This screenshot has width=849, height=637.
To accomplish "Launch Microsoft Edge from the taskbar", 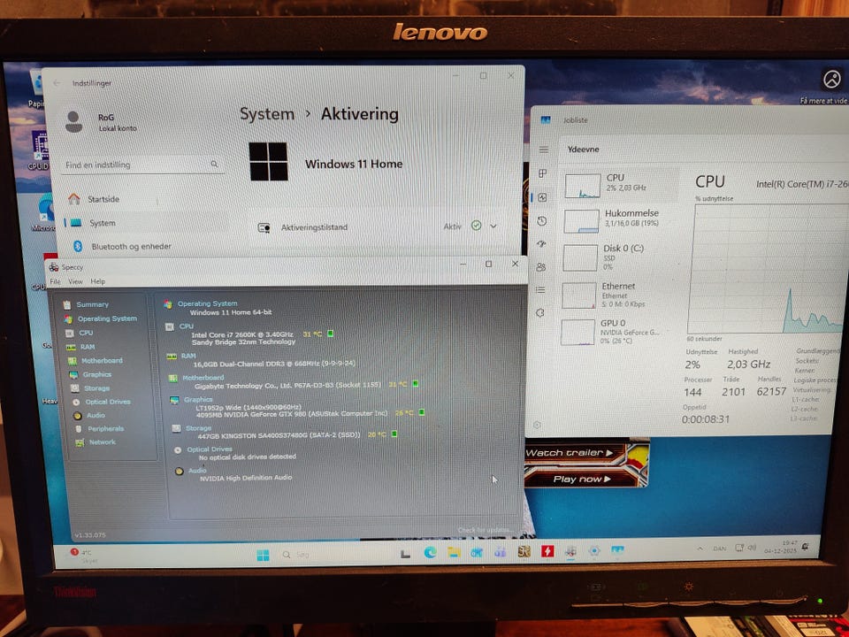I will coord(430,552).
